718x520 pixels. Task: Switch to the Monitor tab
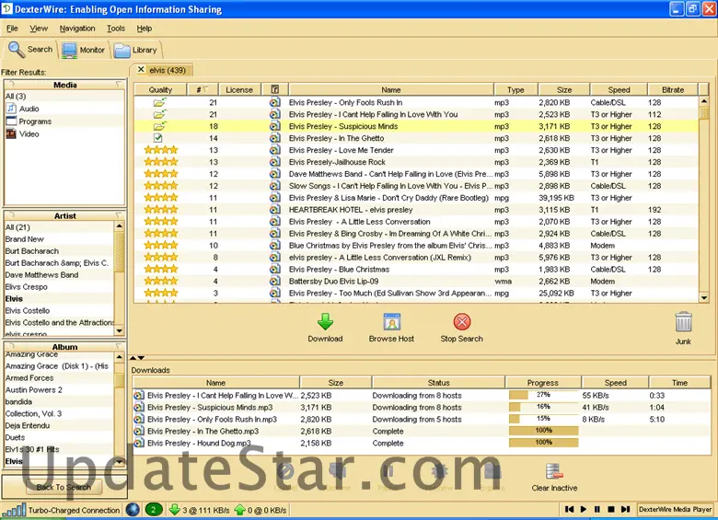click(x=84, y=50)
